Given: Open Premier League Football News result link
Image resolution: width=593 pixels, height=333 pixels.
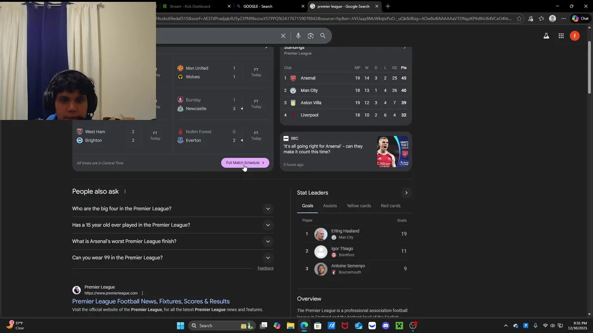Looking at the screenshot, I should 151,302.
